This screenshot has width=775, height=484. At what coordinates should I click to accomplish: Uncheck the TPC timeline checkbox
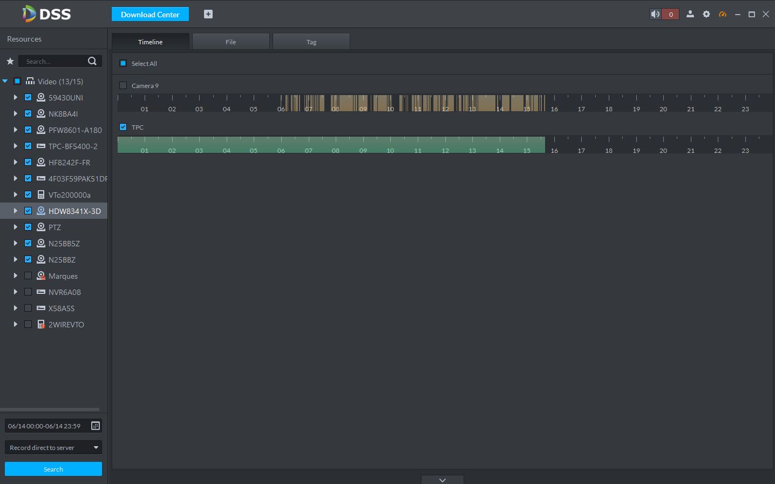[x=123, y=127]
